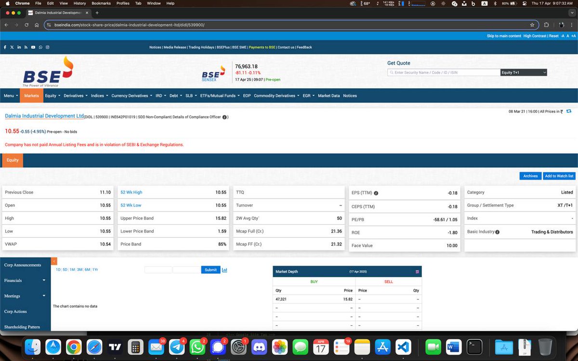Click the Get Quote search field
578x361 pixels.
tap(444, 73)
